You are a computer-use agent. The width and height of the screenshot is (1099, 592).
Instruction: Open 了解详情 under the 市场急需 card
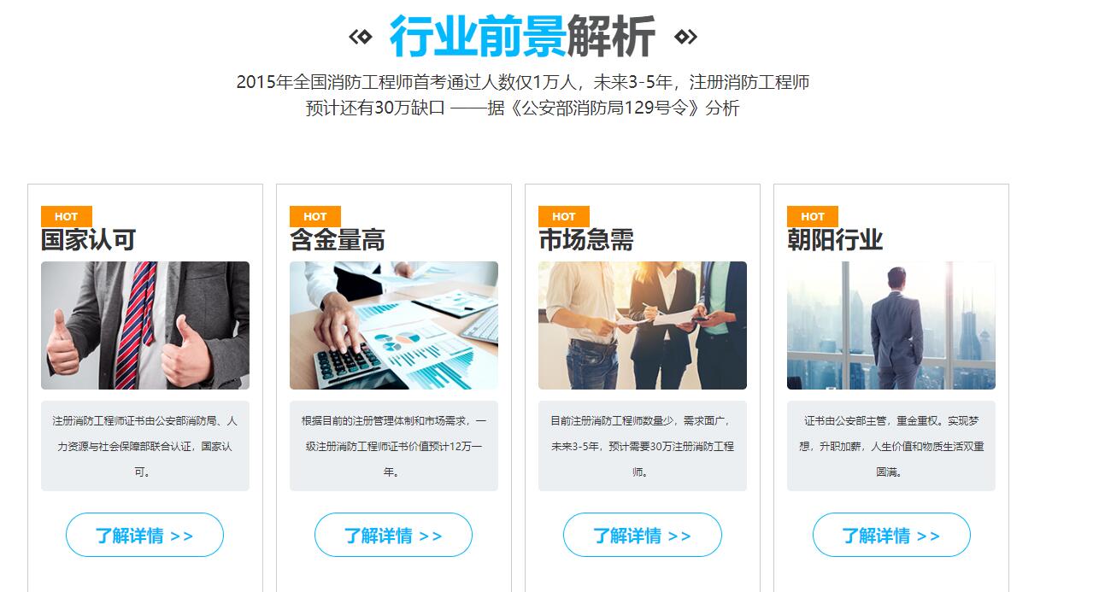pos(643,535)
